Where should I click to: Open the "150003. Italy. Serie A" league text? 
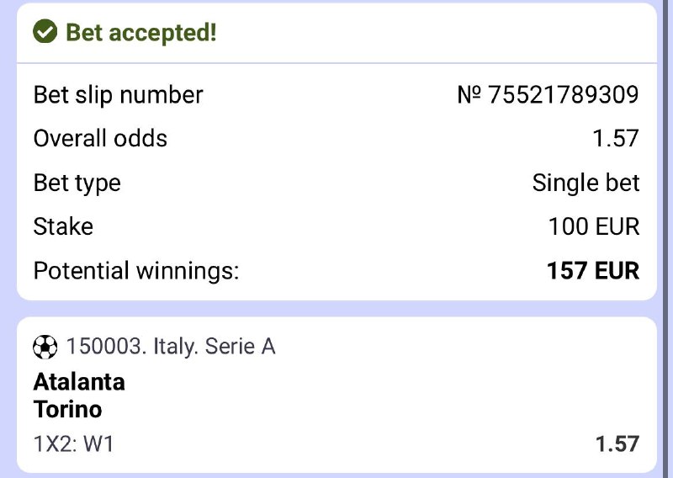pyautogui.click(x=171, y=346)
